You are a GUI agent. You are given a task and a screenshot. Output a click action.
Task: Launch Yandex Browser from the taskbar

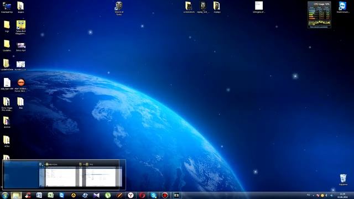[x=131, y=195]
